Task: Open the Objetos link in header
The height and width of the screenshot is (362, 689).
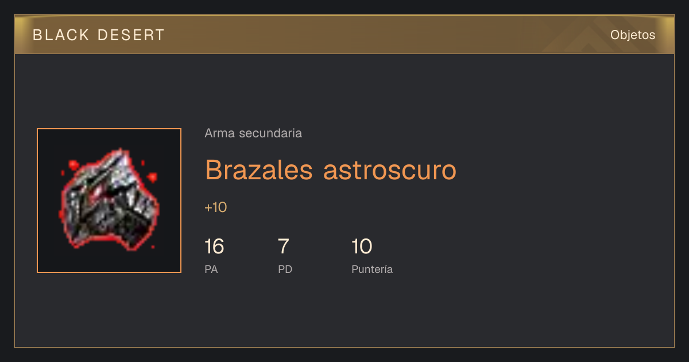Action: point(633,34)
